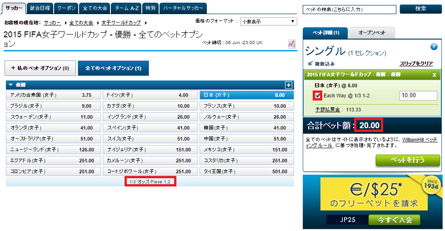Select フランス(女子) at 10.00
The height and width of the screenshot is (231, 445).
pyautogui.click(x=247, y=106)
